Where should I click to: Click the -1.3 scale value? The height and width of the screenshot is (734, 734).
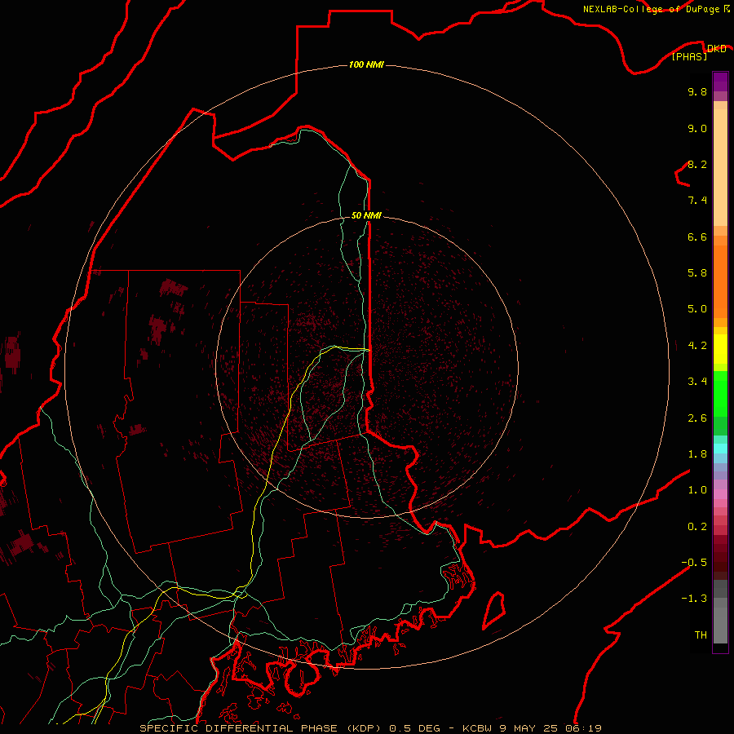pos(694,599)
